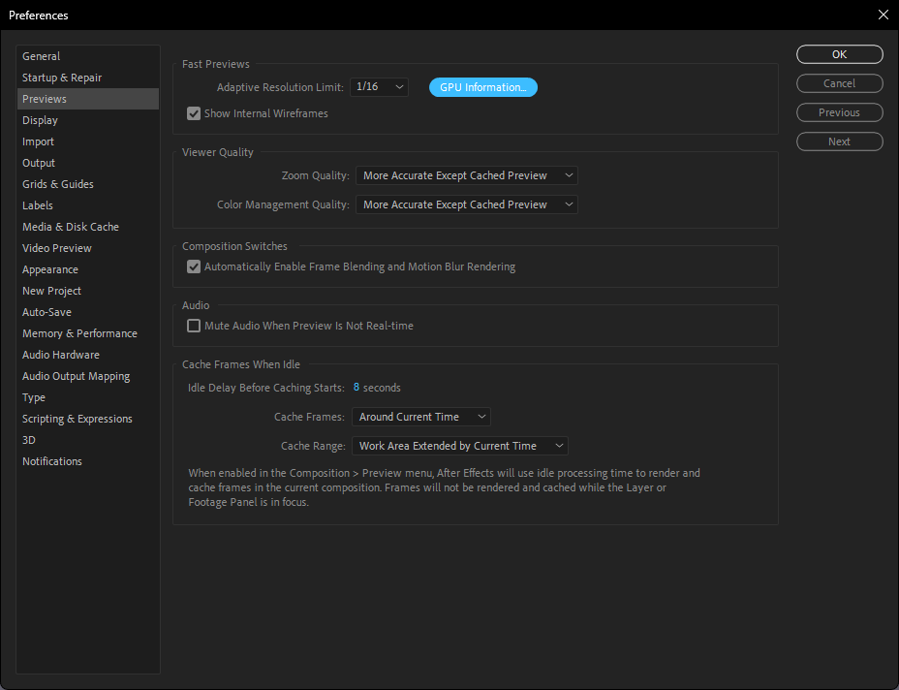Go back with the Previous button
This screenshot has height=690, width=899.
(839, 112)
